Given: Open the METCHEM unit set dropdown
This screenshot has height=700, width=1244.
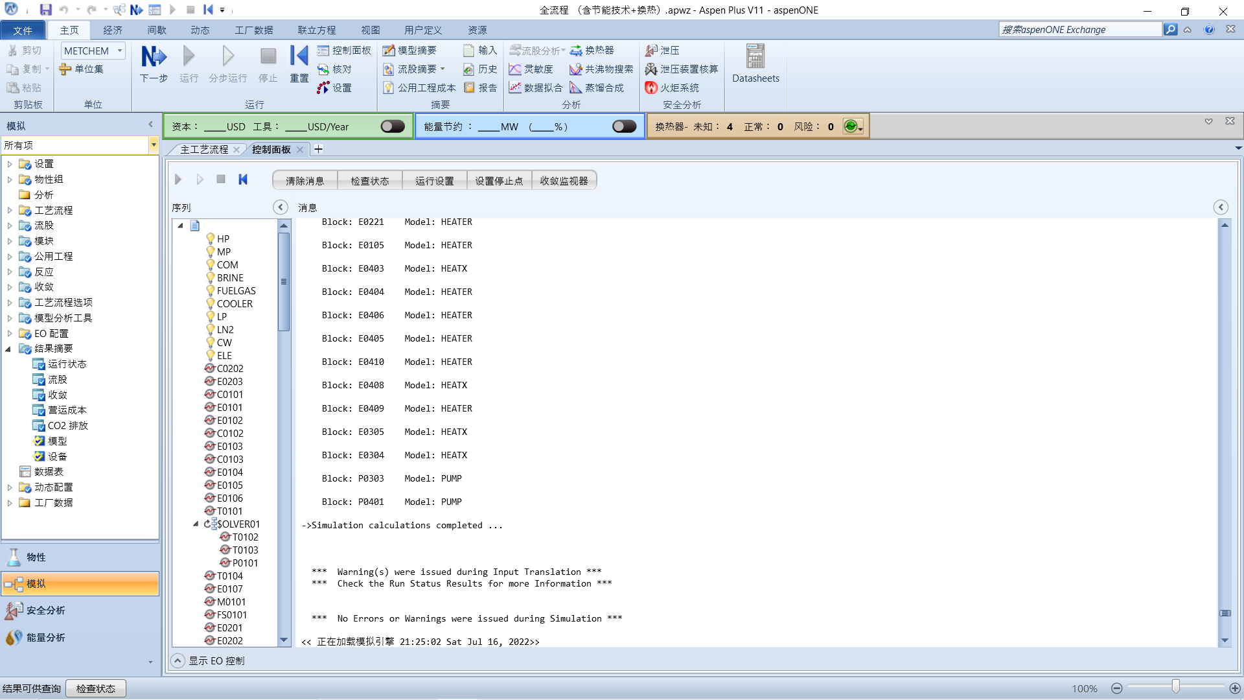Looking at the screenshot, I should click(x=120, y=51).
